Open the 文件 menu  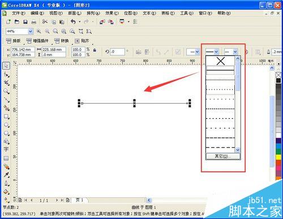coord(18,13)
